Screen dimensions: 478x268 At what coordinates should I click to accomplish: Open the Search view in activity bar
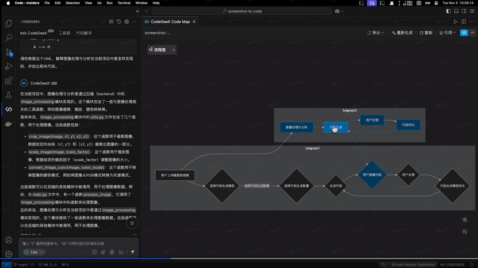click(8, 38)
